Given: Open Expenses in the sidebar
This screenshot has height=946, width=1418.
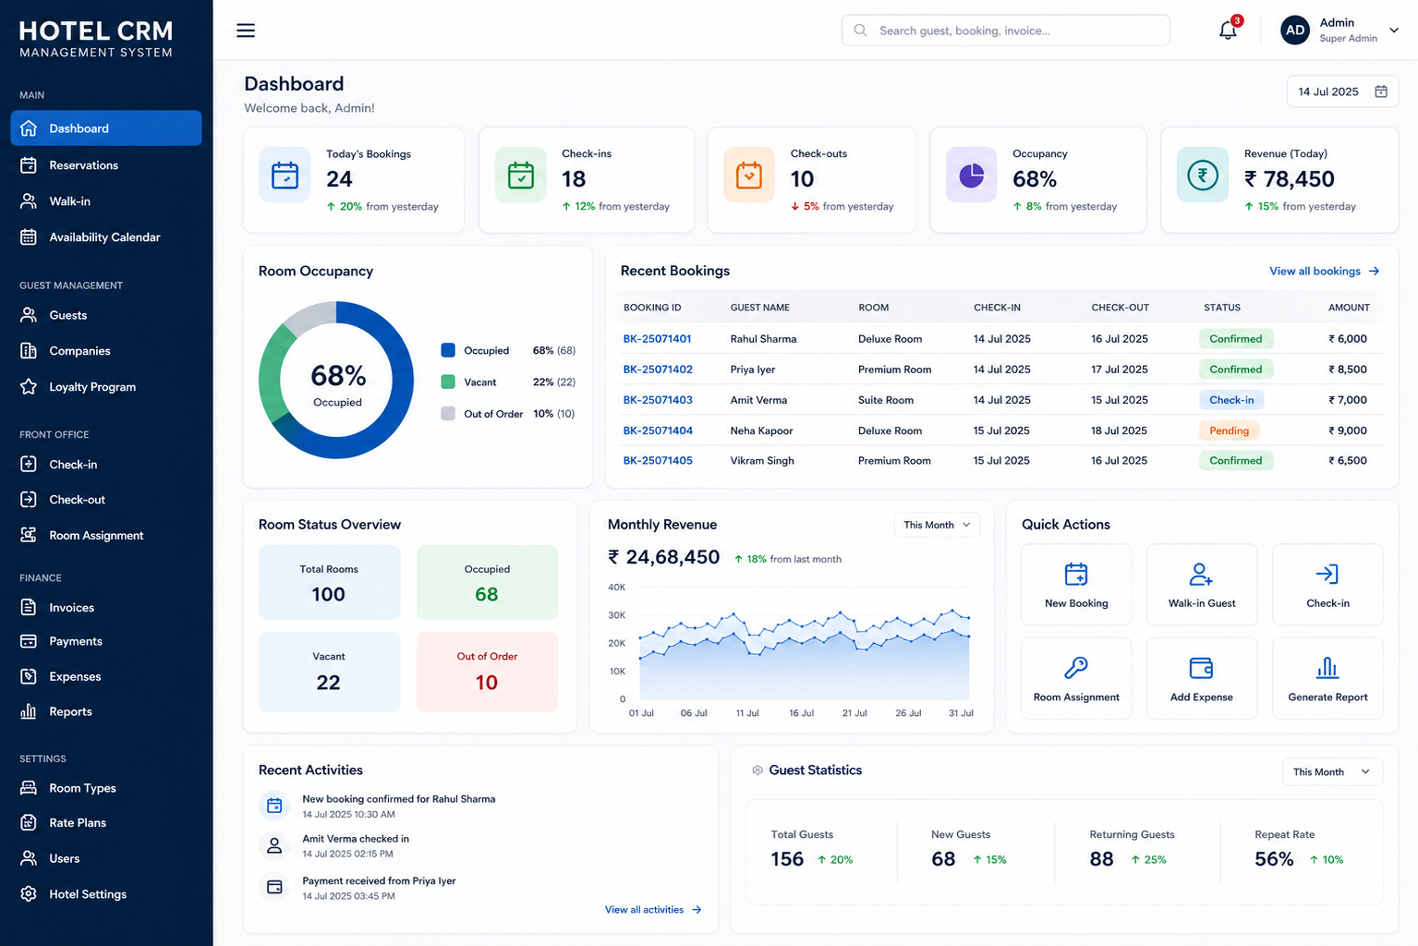Looking at the screenshot, I should pos(106,676).
